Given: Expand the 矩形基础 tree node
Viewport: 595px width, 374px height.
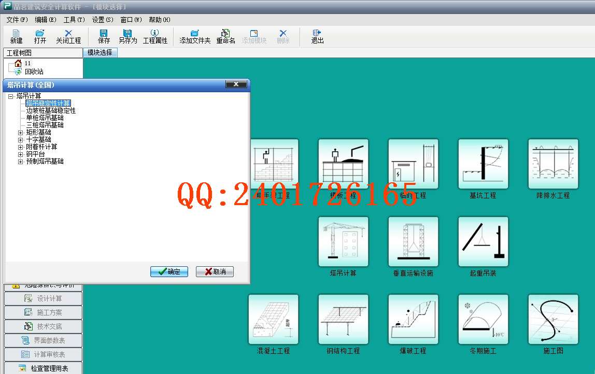Looking at the screenshot, I should tap(21, 133).
